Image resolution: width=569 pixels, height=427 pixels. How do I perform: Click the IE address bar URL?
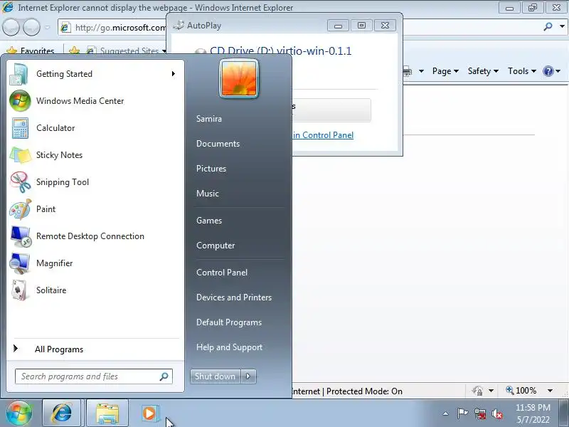point(120,27)
